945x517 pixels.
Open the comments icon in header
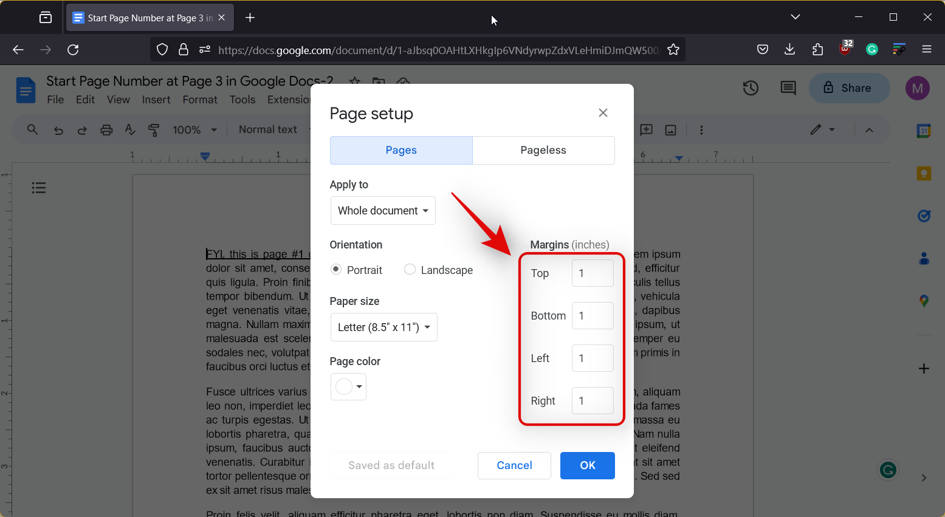(788, 88)
